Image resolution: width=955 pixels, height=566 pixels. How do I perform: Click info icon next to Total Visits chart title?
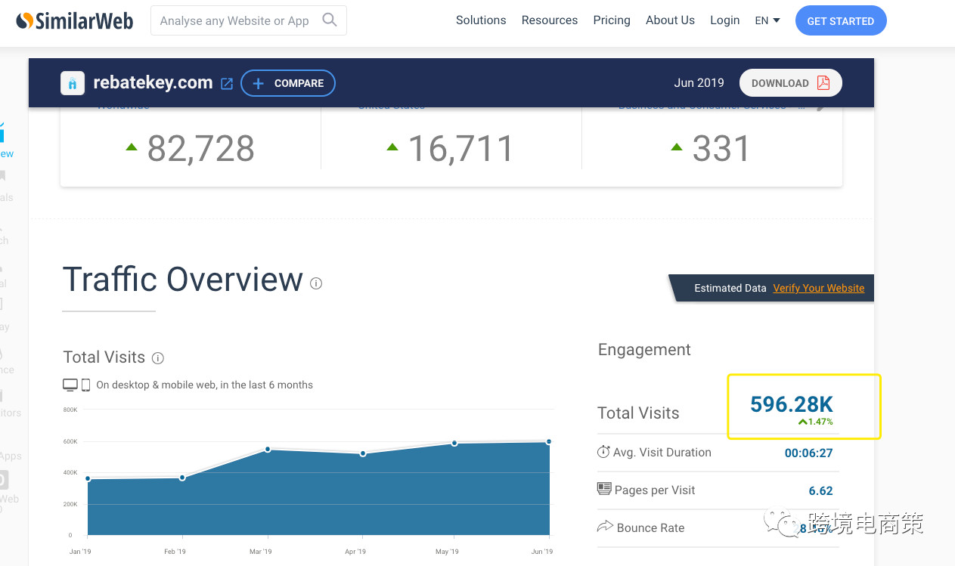coord(158,358)
